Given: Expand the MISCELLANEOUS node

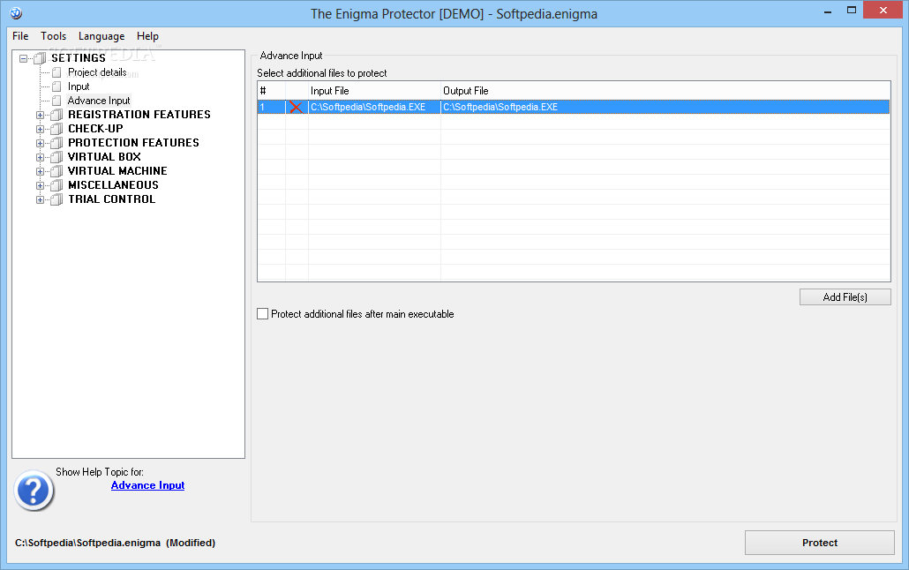Looking at the screenshot, I should click(40, 185).
